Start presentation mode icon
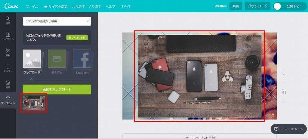 [x=276, y=129]
